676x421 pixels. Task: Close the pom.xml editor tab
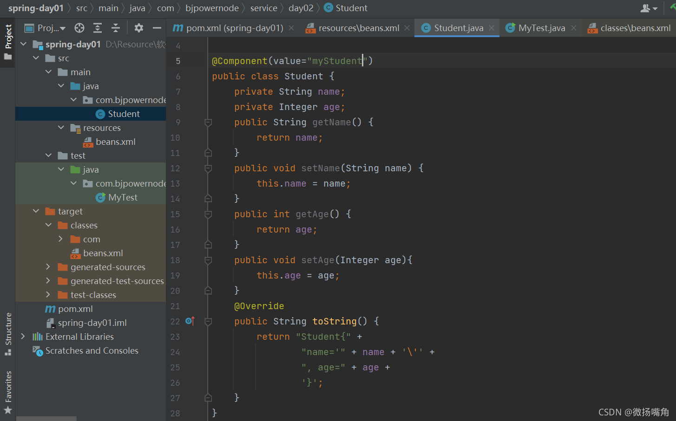pyautogui.click(x=291, y=28)
